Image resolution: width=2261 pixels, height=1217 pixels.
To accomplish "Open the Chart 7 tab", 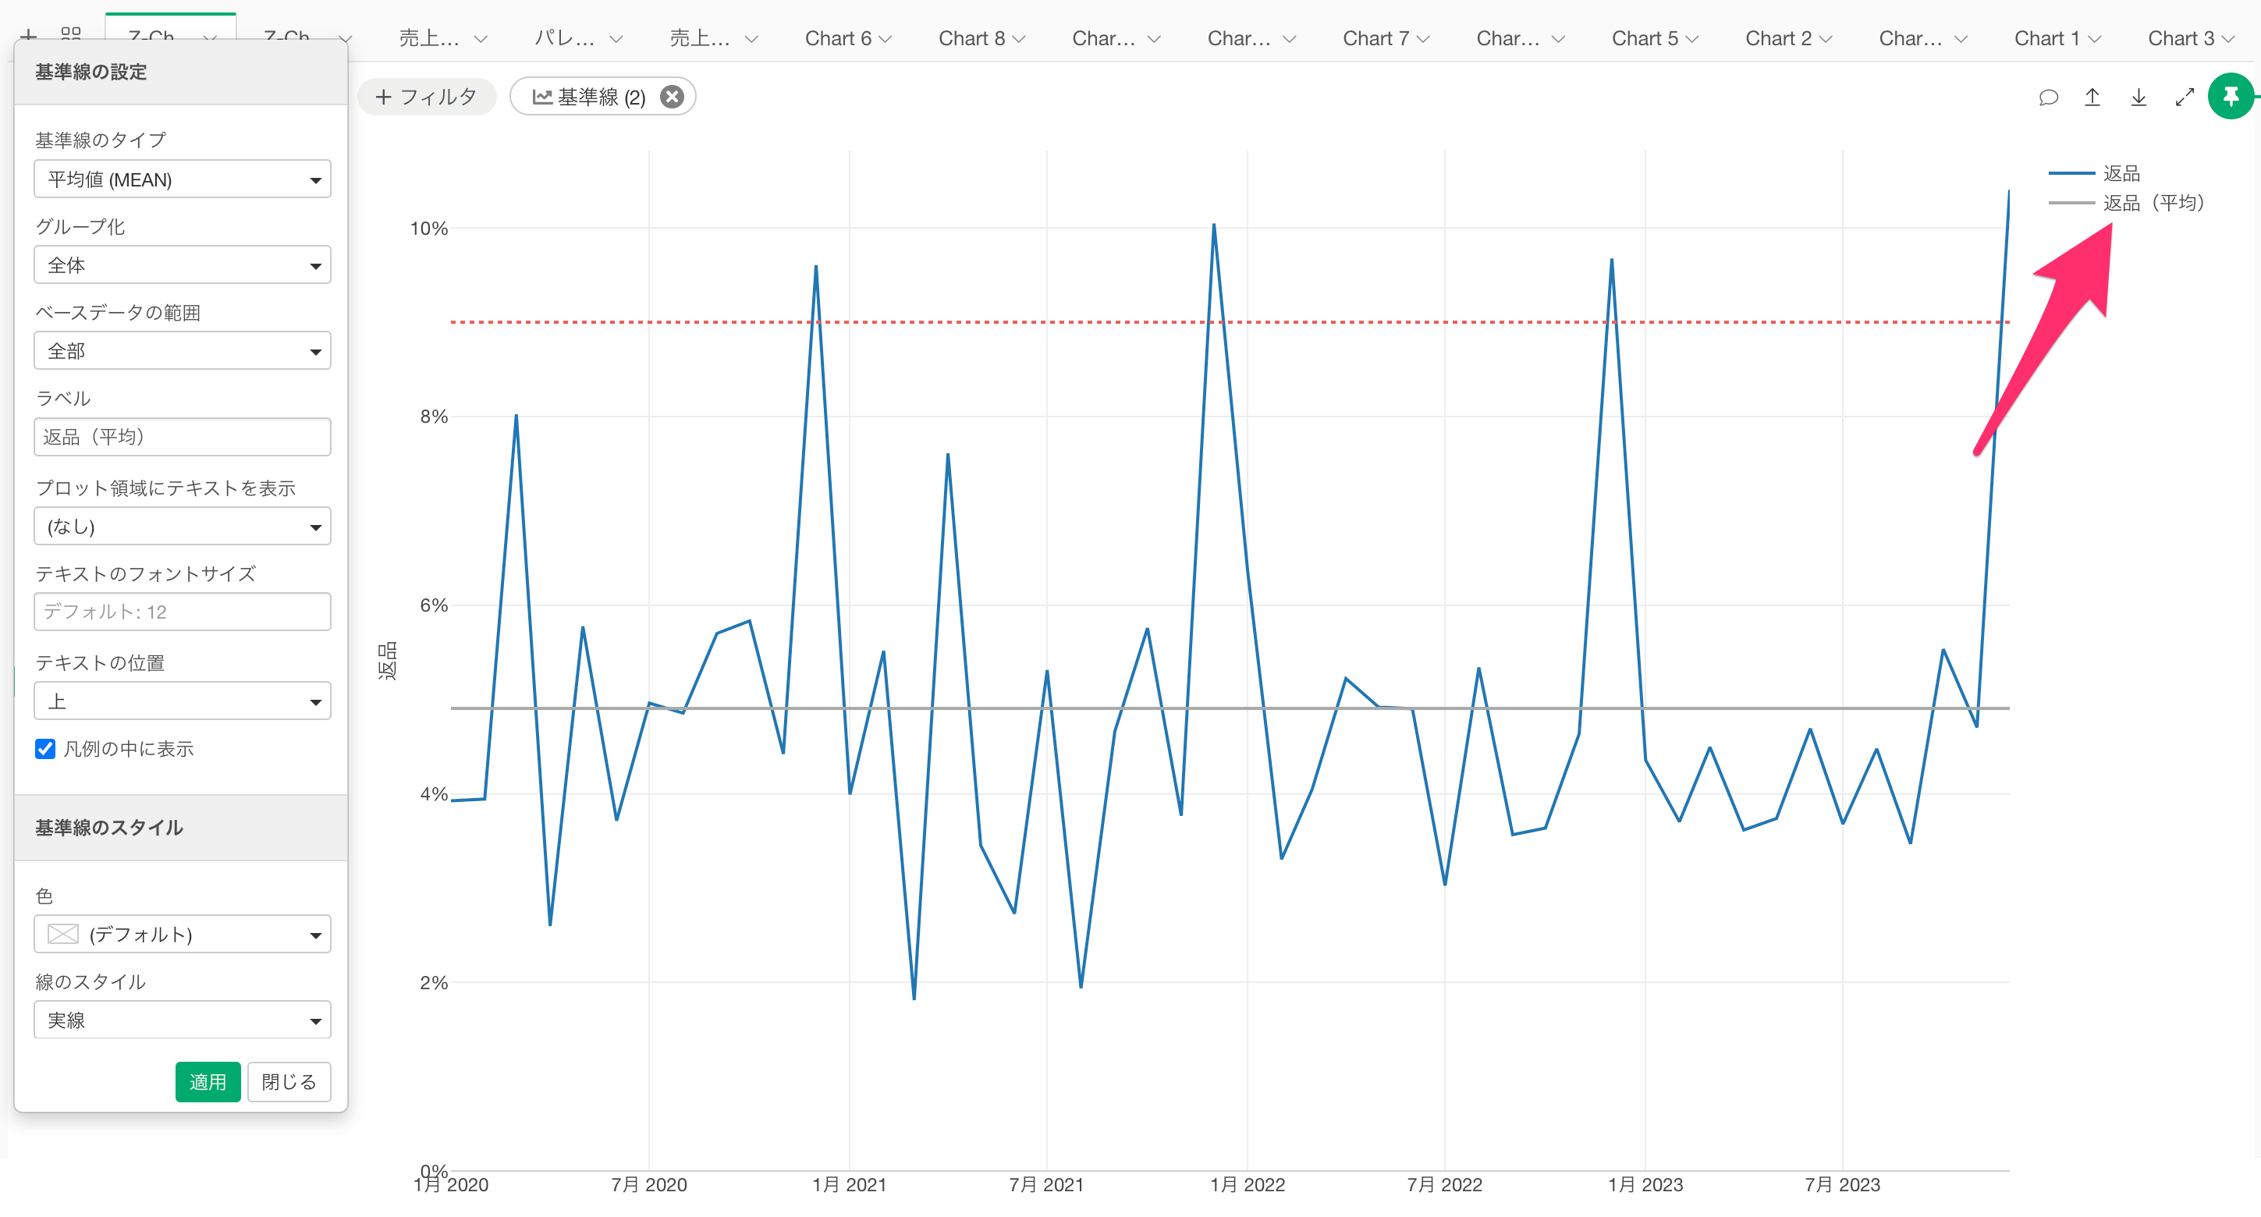I will click(1375, 38).
